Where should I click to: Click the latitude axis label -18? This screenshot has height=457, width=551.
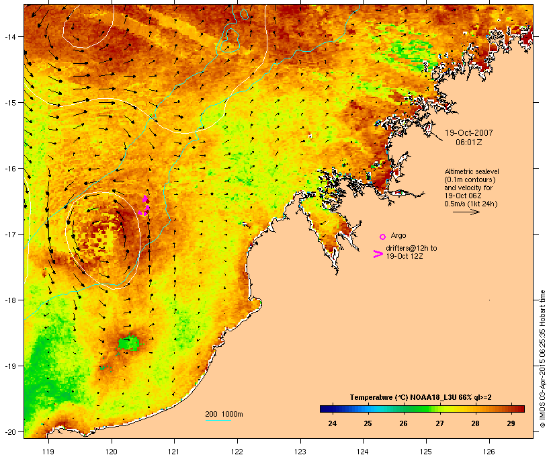(9, 300)
